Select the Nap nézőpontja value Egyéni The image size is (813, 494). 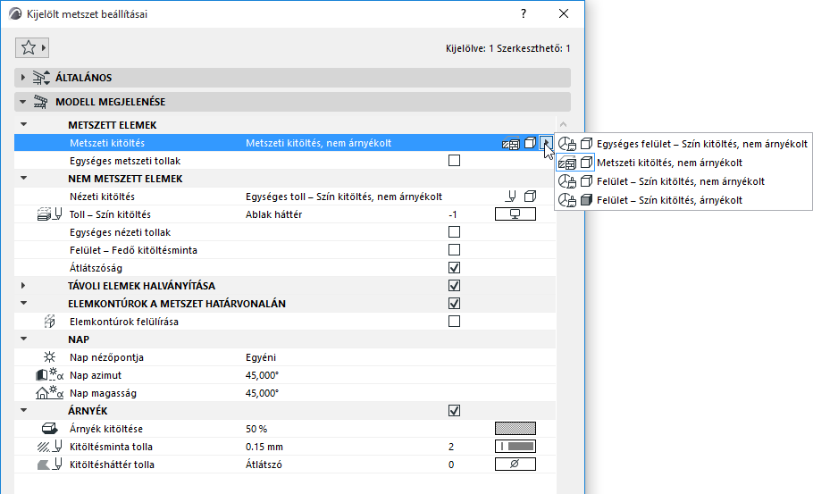260,357
